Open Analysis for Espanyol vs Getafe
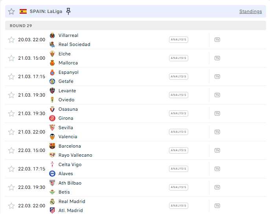Viewport: 270px width, 214px height. [178, 77]
